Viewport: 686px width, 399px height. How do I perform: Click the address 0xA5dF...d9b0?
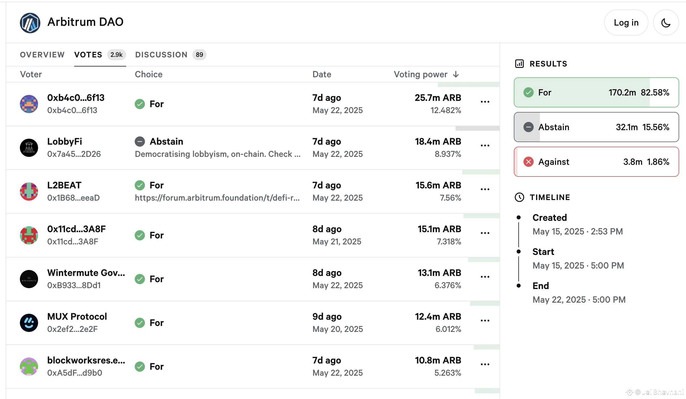coord(75,373)
